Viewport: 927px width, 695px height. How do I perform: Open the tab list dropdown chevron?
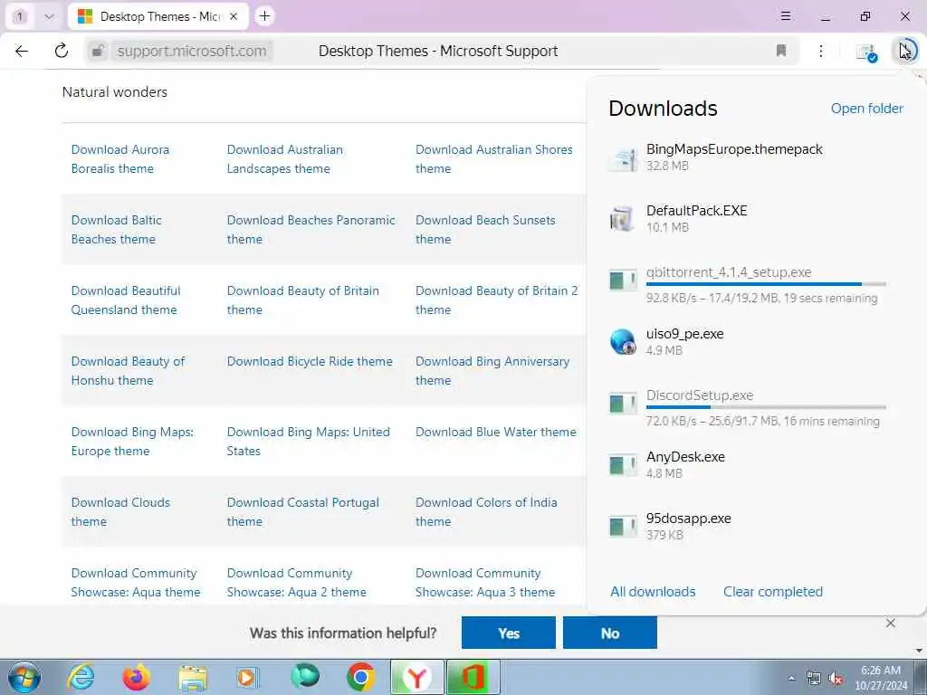click(x=50, y=16)
